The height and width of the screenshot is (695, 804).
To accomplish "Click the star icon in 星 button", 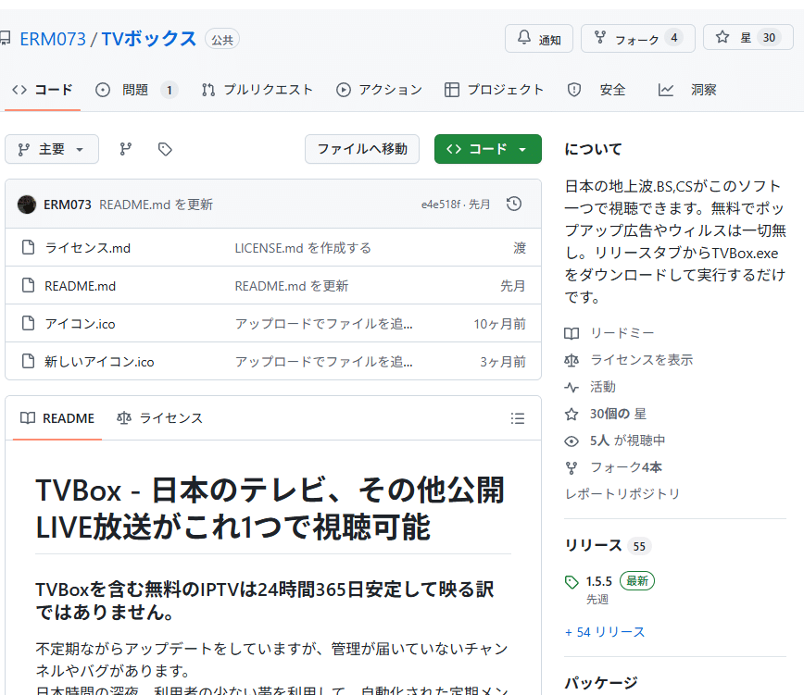I will [722, 37].
